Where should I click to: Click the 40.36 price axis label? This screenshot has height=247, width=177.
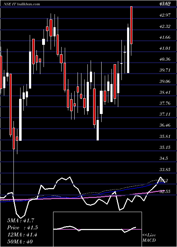pyautogui.click(x=165, y=59)
